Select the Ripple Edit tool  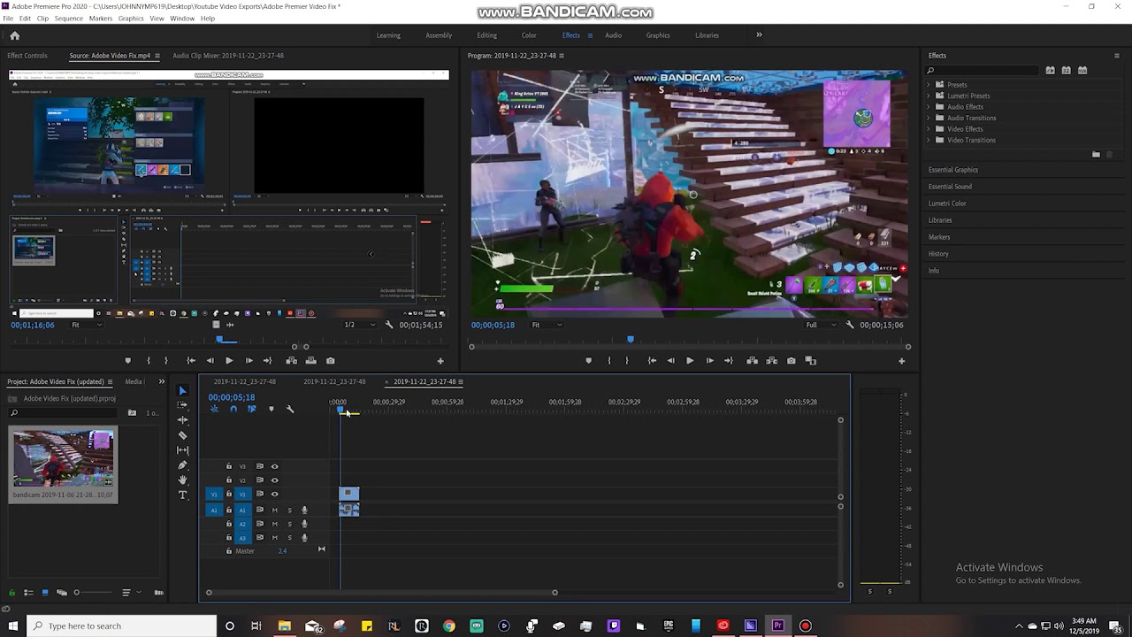pos(183,420)
